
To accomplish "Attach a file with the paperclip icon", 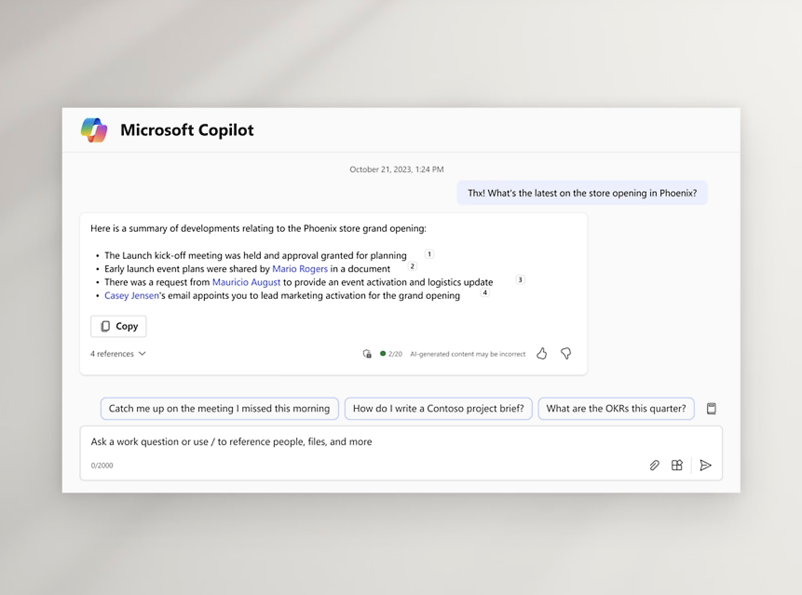I will [654, 465].
